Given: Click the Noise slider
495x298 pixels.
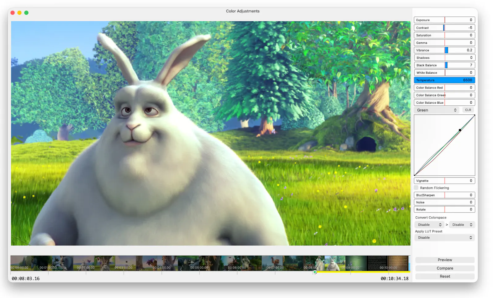Looking at the screenshot, I should (x=444, y=202).
